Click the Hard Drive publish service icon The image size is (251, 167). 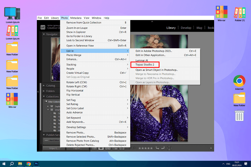click(46, 140)
